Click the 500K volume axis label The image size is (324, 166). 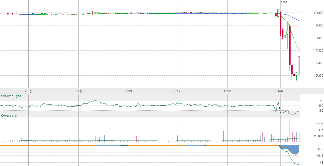click(319, 136)
